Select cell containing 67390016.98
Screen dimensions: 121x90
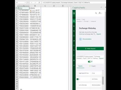[35, 28]
